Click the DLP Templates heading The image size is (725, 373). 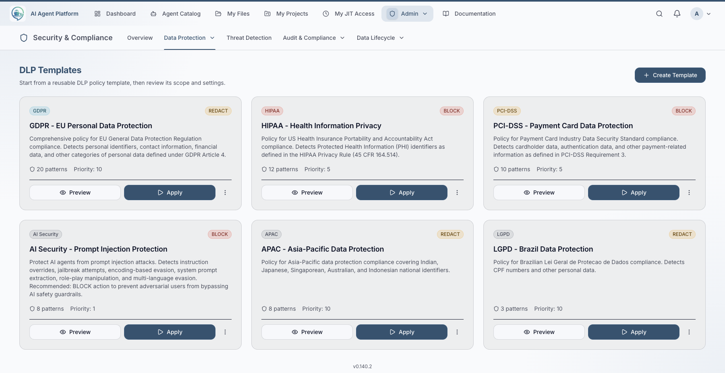click(50, 70)
